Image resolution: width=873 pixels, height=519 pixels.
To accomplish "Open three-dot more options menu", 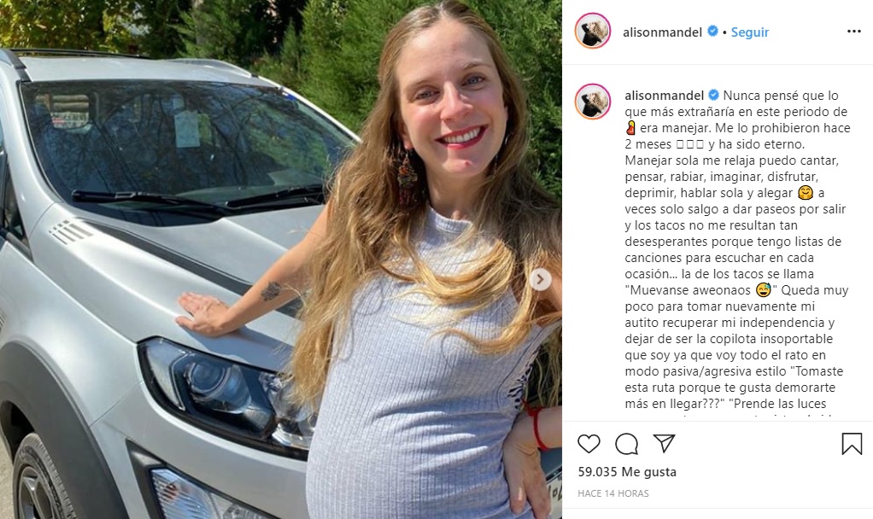I will coord(854,31).
